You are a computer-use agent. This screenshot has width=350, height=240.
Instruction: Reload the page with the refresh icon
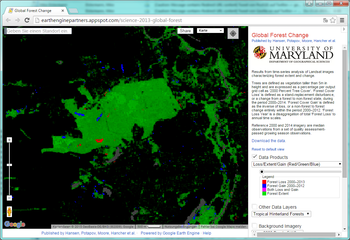(x=27, y=20)
